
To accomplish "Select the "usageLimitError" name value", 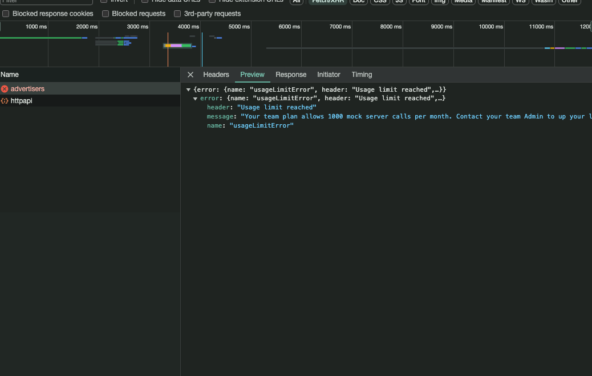I will (261, 125).
